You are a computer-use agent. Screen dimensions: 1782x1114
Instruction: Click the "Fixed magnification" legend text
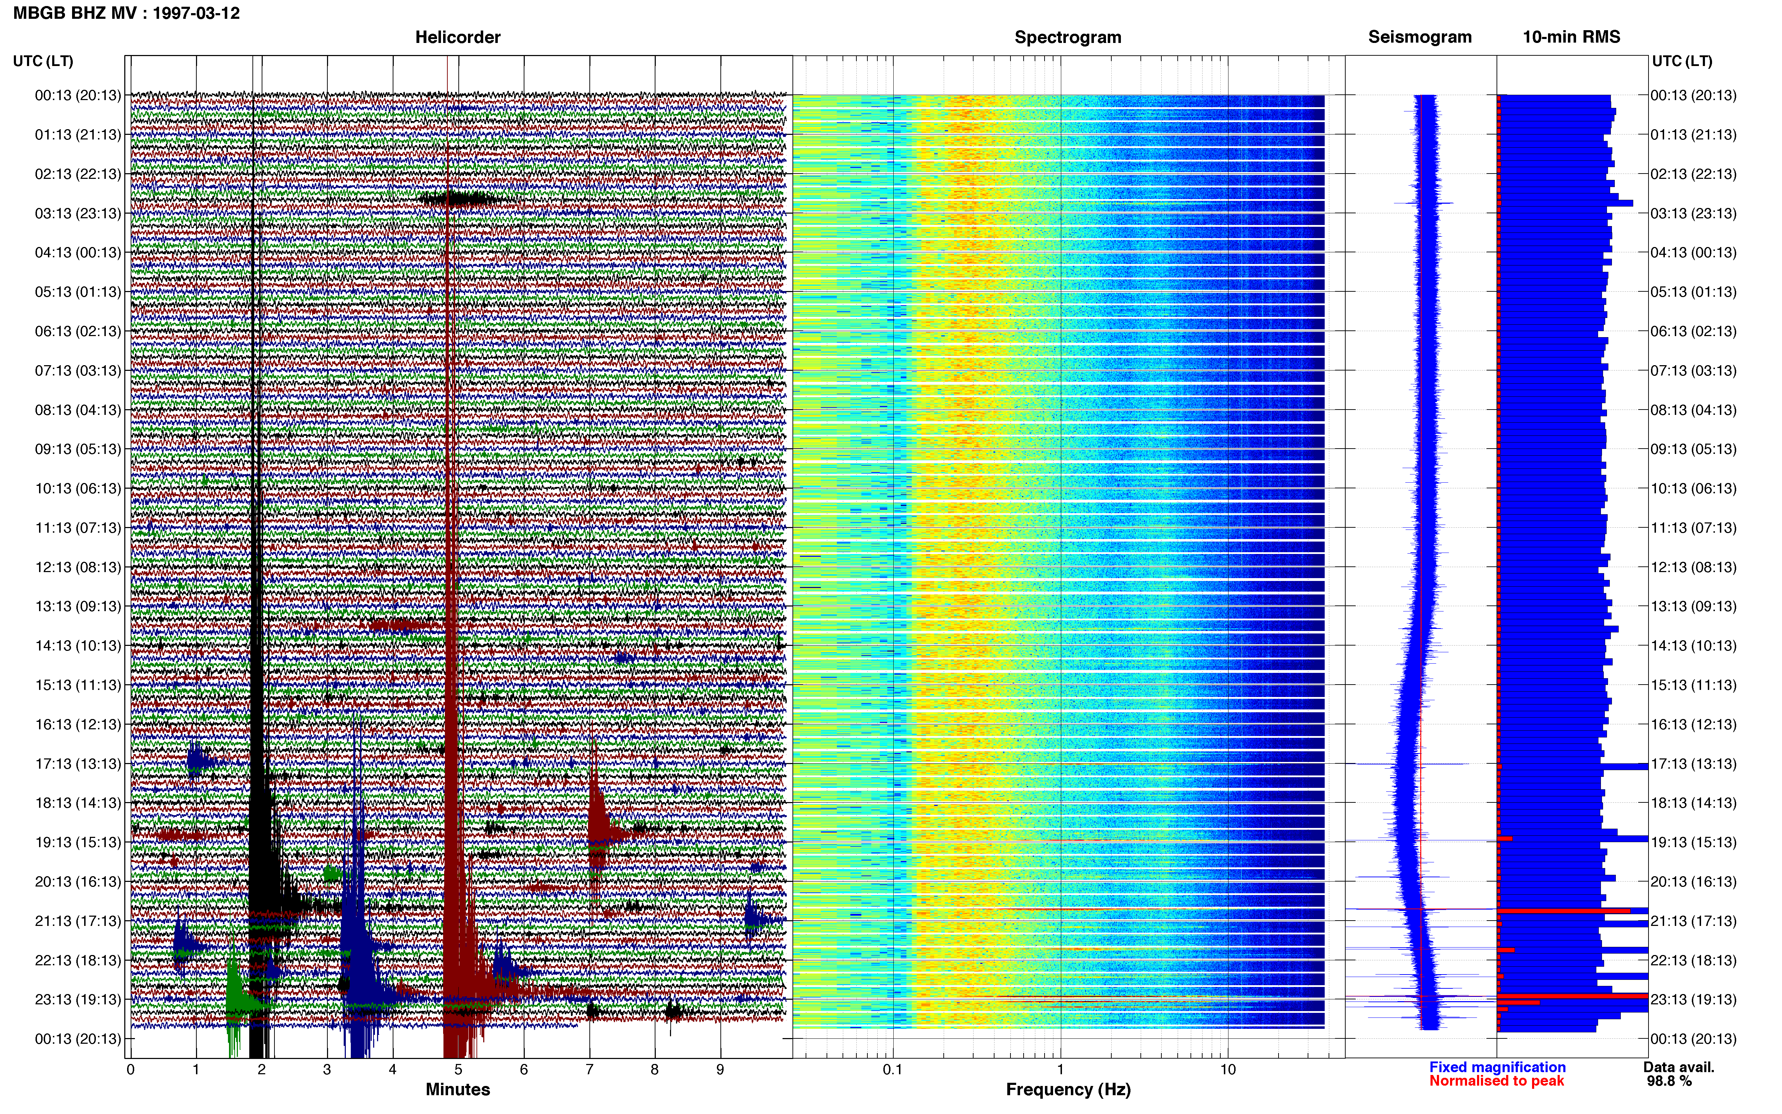(1498, 1067)
